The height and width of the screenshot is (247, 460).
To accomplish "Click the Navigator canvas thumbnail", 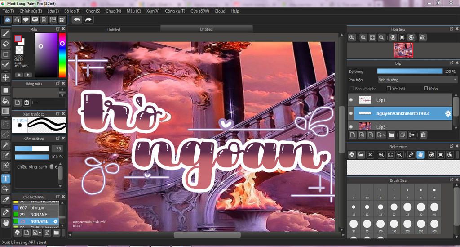I will click(x=403, y=50).
